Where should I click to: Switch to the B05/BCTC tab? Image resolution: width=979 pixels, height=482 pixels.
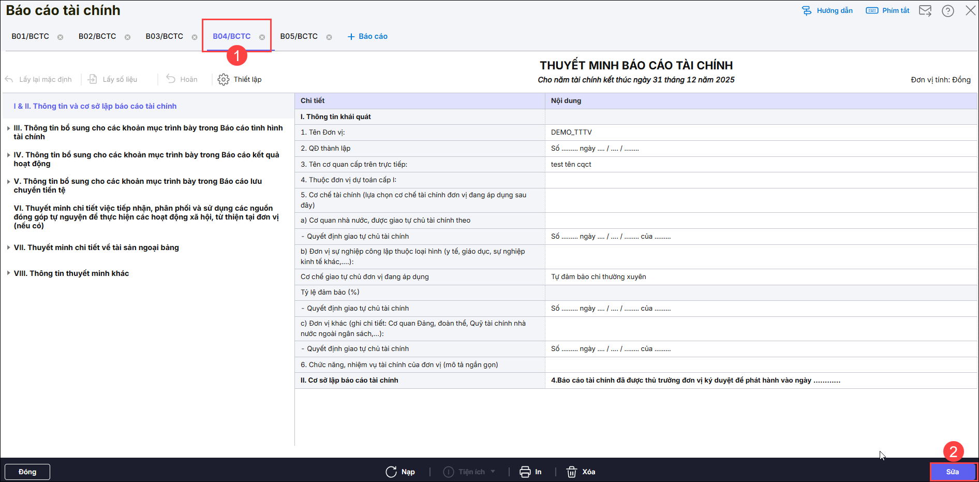click(x=299, y=36)
